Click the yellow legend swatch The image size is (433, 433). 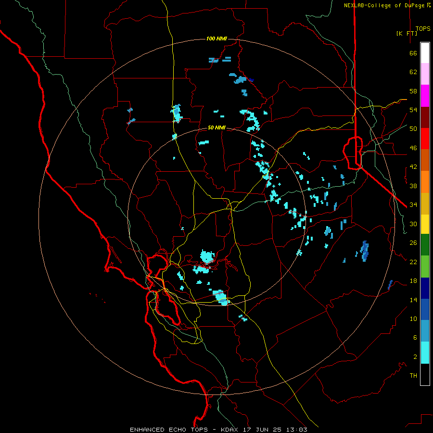pos(425,224)
